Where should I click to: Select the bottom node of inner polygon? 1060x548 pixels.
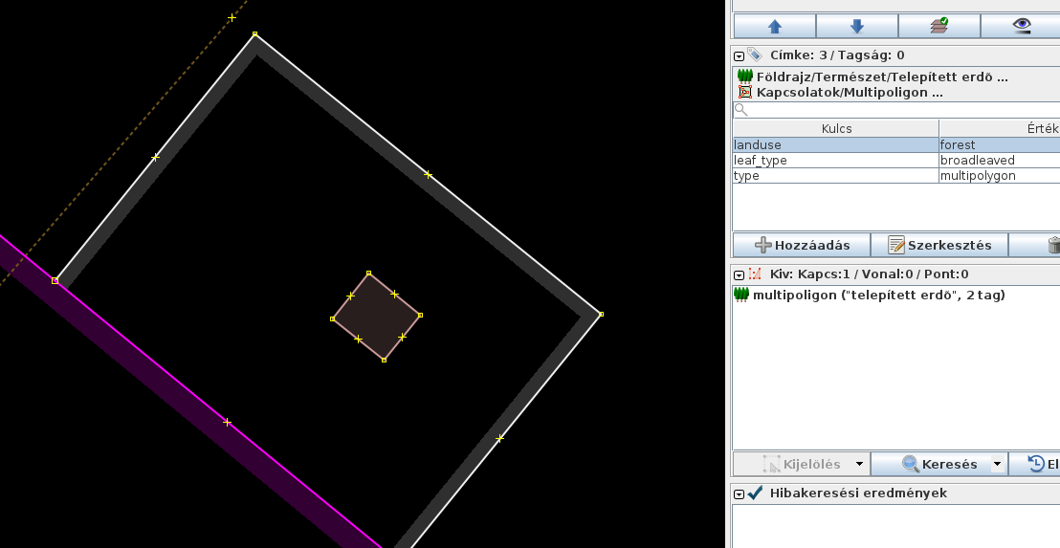click(x=384, y=361)
